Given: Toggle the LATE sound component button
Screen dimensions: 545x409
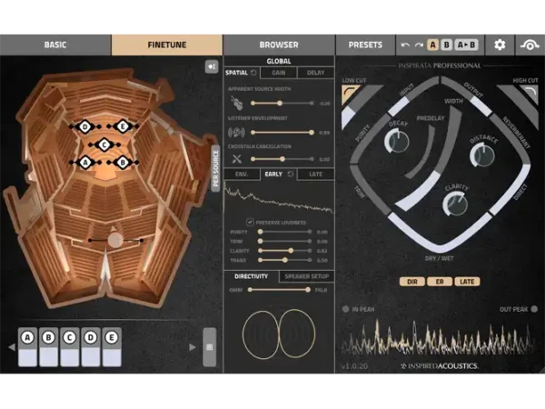Looking at the screenshot, I should tap(467, 282).
